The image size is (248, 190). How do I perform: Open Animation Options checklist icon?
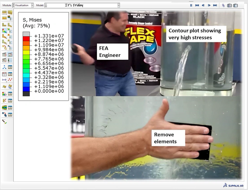pos(10,60)
